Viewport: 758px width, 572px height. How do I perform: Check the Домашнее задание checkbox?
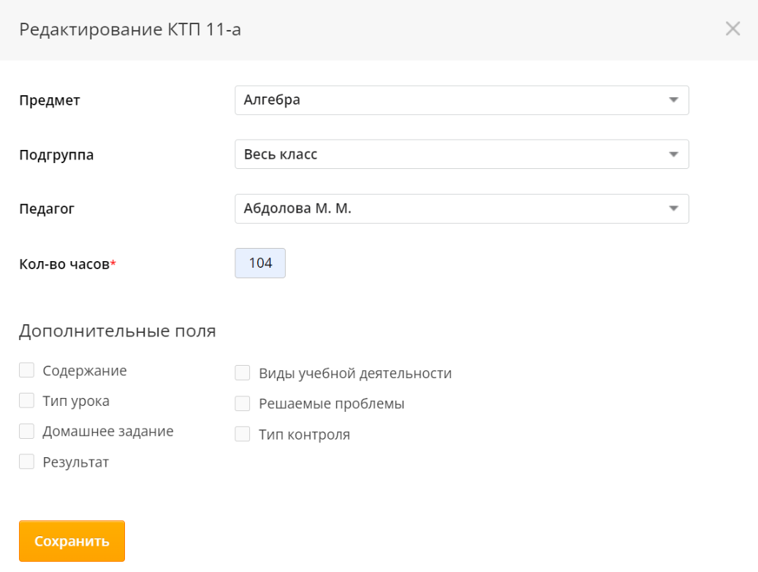coord(27,432)
